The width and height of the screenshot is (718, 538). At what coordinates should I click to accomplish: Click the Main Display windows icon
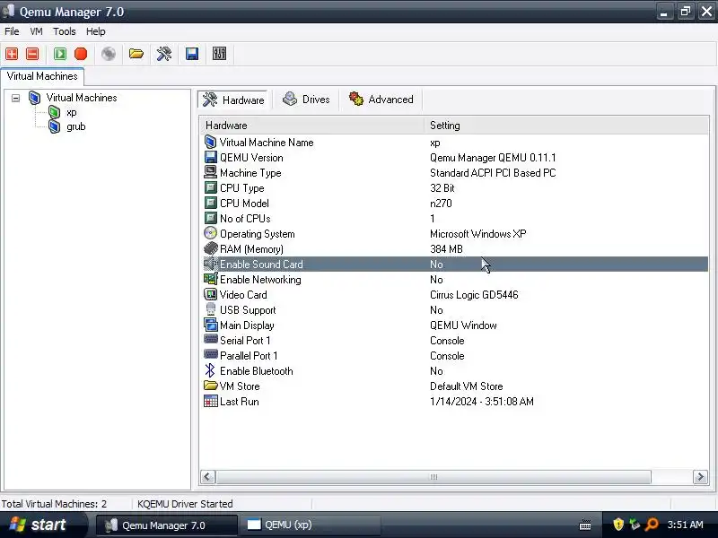(211, 325)
